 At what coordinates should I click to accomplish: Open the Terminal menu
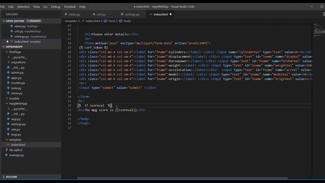coord(70,7)
